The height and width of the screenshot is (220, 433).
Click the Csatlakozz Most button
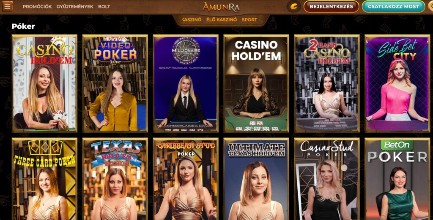[x=393, y=6]
